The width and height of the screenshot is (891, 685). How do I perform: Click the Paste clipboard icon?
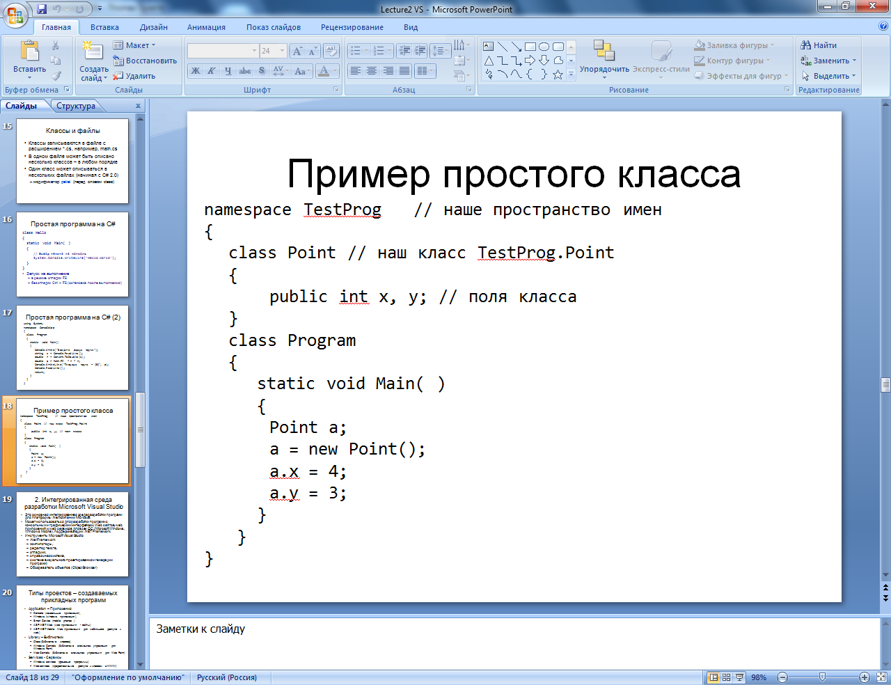[29, 52]
